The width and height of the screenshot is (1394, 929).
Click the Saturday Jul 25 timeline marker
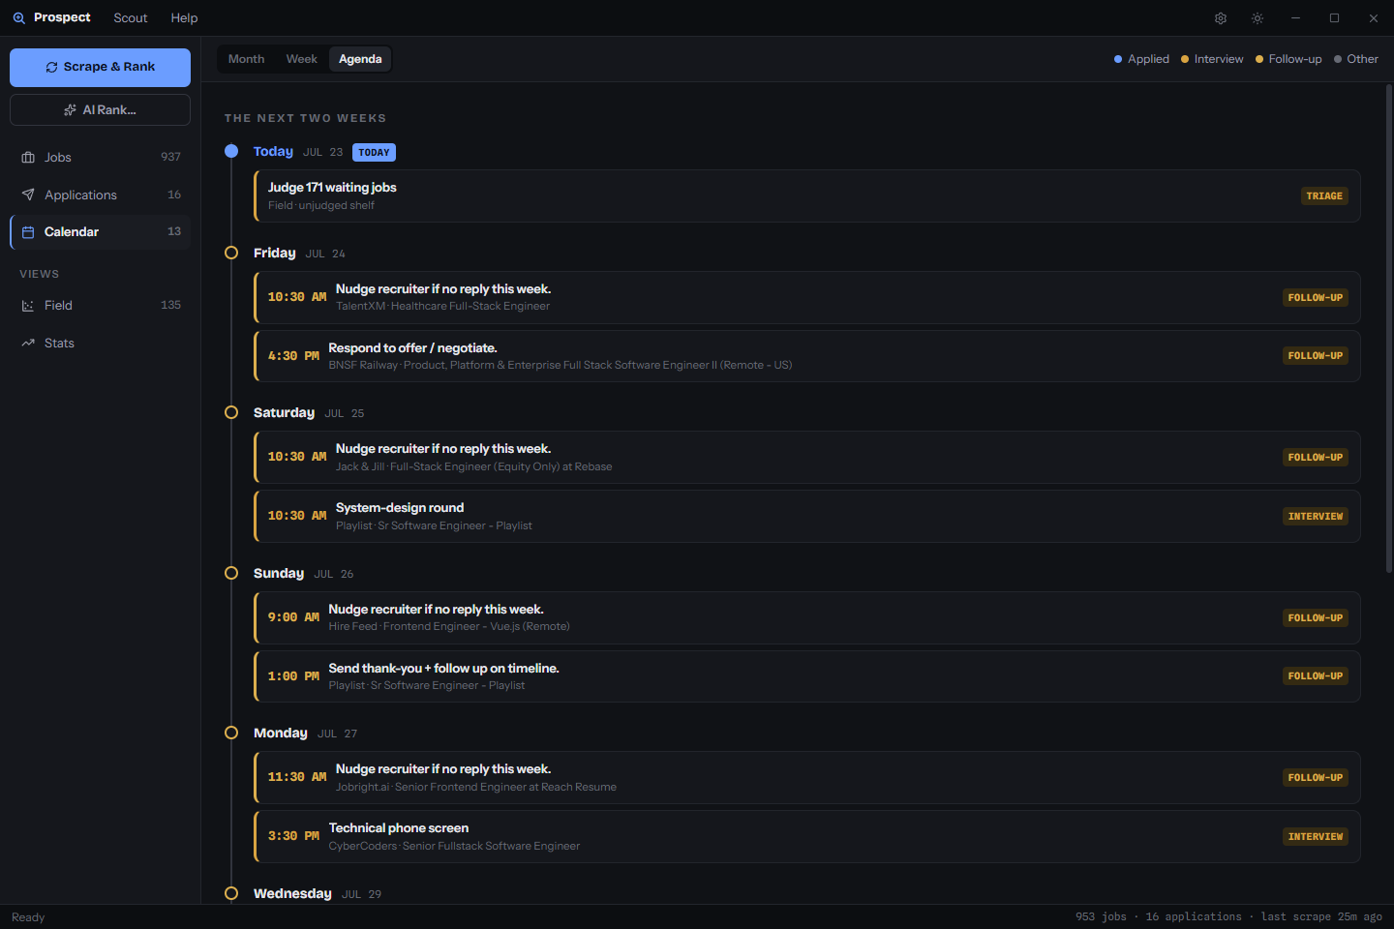[x=231, y=412]
